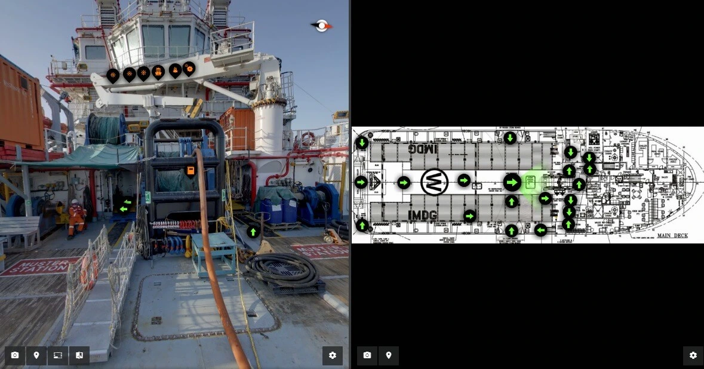The image size is (704, 369).
Task: Click the leftmost ship's wheel marker above the crane
Action: (113, 74)
